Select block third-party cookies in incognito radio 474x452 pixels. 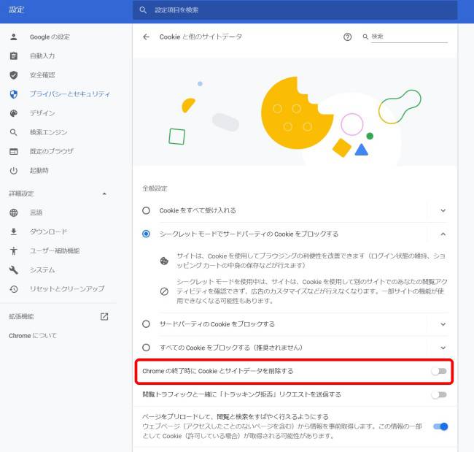(146, 234)
